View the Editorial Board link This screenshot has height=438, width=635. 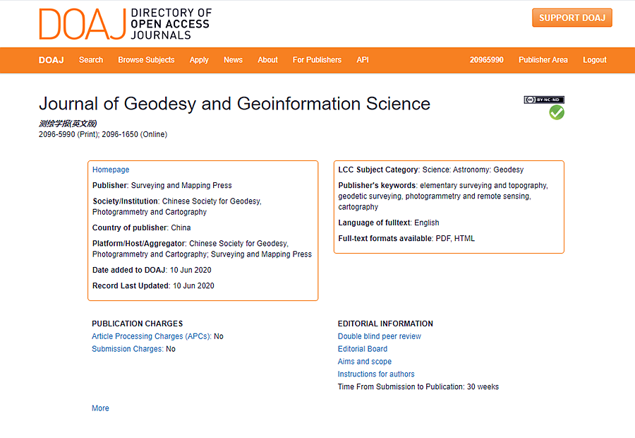[363, 349]
